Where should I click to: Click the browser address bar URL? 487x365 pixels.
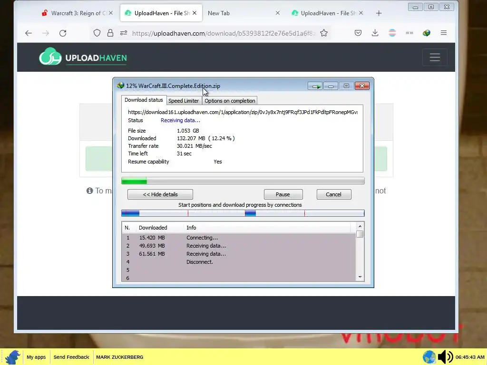(x=223, y=33)
